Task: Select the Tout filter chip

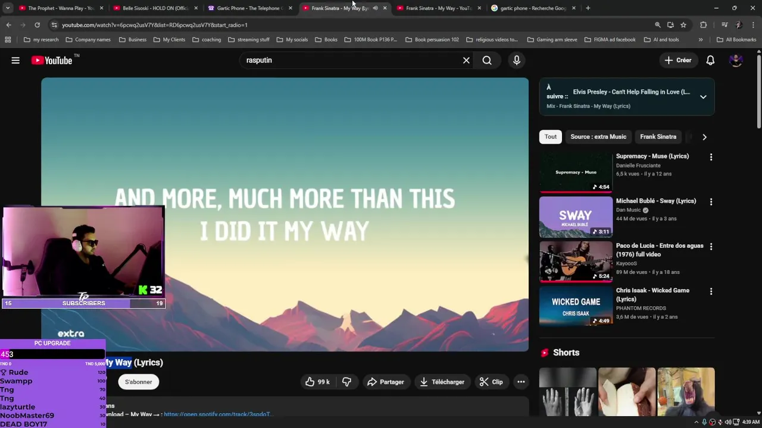Action: pyautogui.click(x=550, y=137)
